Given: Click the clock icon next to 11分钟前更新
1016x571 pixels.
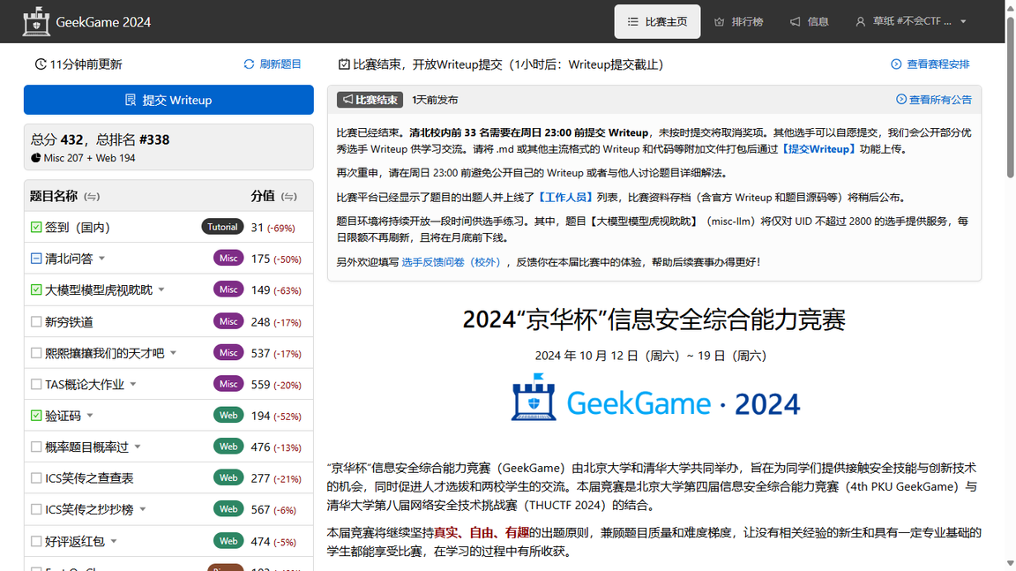Looking at the screenshot, I should point(41,64).
